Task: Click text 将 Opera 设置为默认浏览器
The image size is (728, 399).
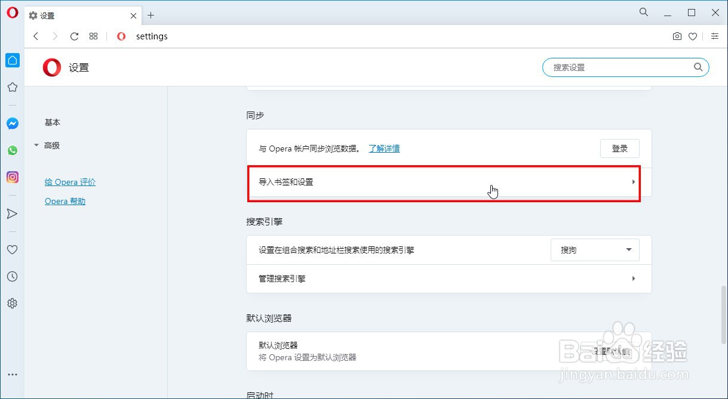Action: click(x=308, y=357)
